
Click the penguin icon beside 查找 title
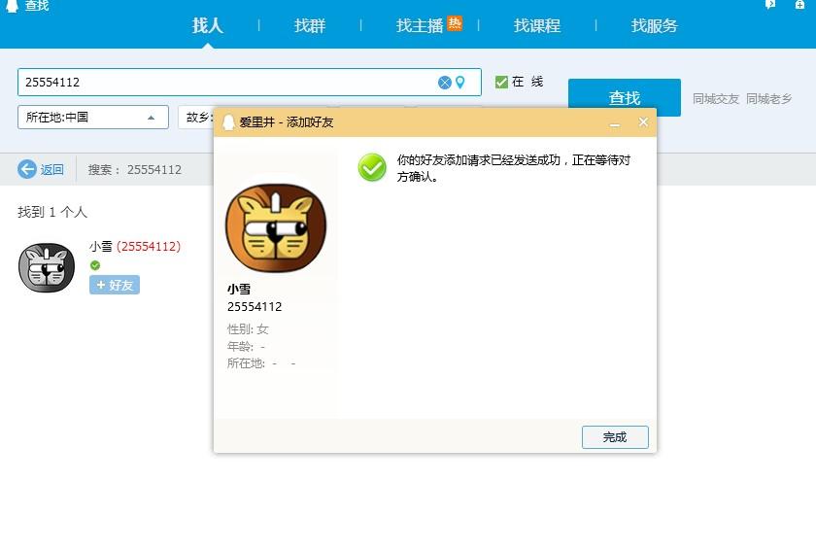(12, 5)
